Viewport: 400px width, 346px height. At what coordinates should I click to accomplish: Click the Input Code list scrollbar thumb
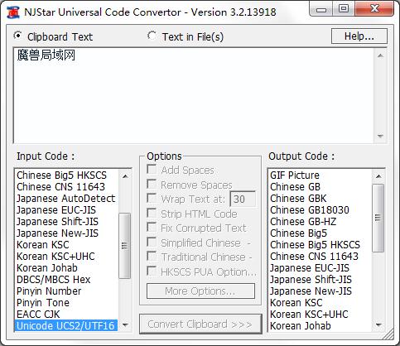[125, 246]
